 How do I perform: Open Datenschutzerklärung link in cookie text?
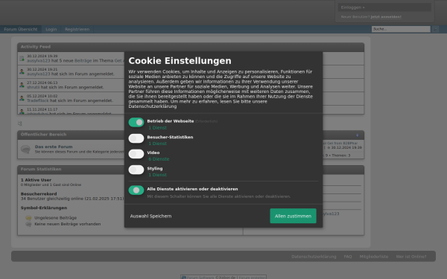[x=153, y=106]
